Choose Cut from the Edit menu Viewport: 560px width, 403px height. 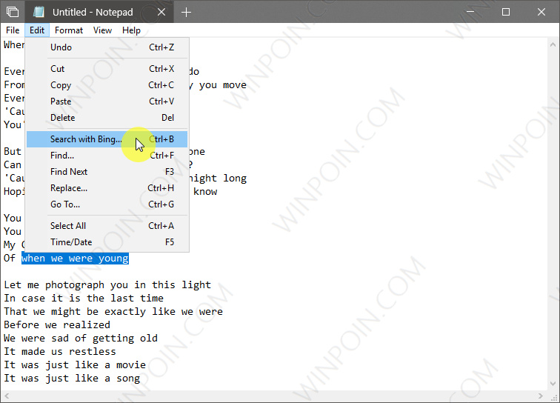click(x=107, y=69)
